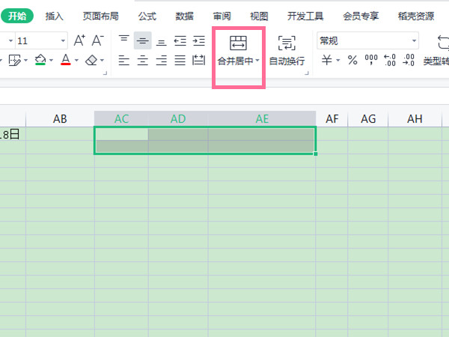Click the 合并居中 merge icon

click(238, 43)
